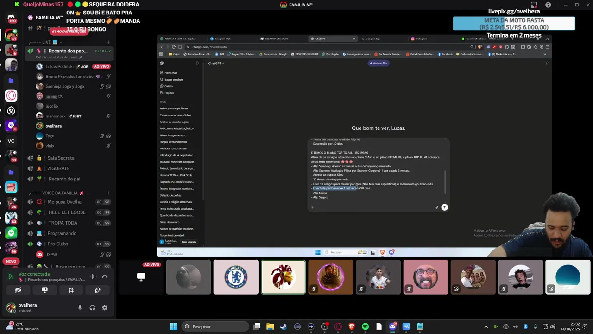Toggle screen sharing in voice panel
Image resolution: width=593 pixels, height=334 pixels.
coord(44,290)
